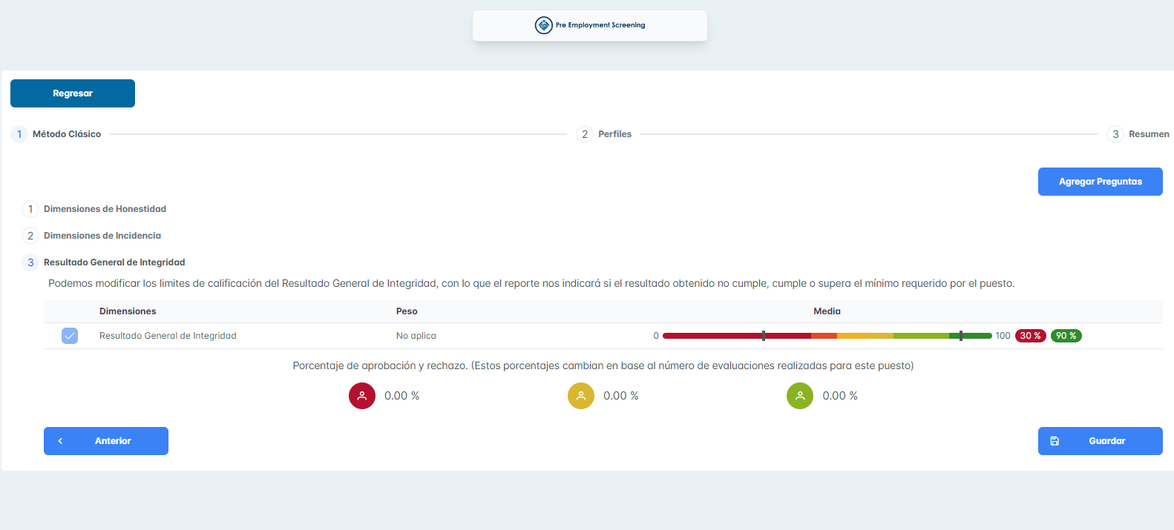The height and width of the screenshot is (530, 1174).
Task: Expand Dimensiones de Incidencia section
Action: (102, 236)
